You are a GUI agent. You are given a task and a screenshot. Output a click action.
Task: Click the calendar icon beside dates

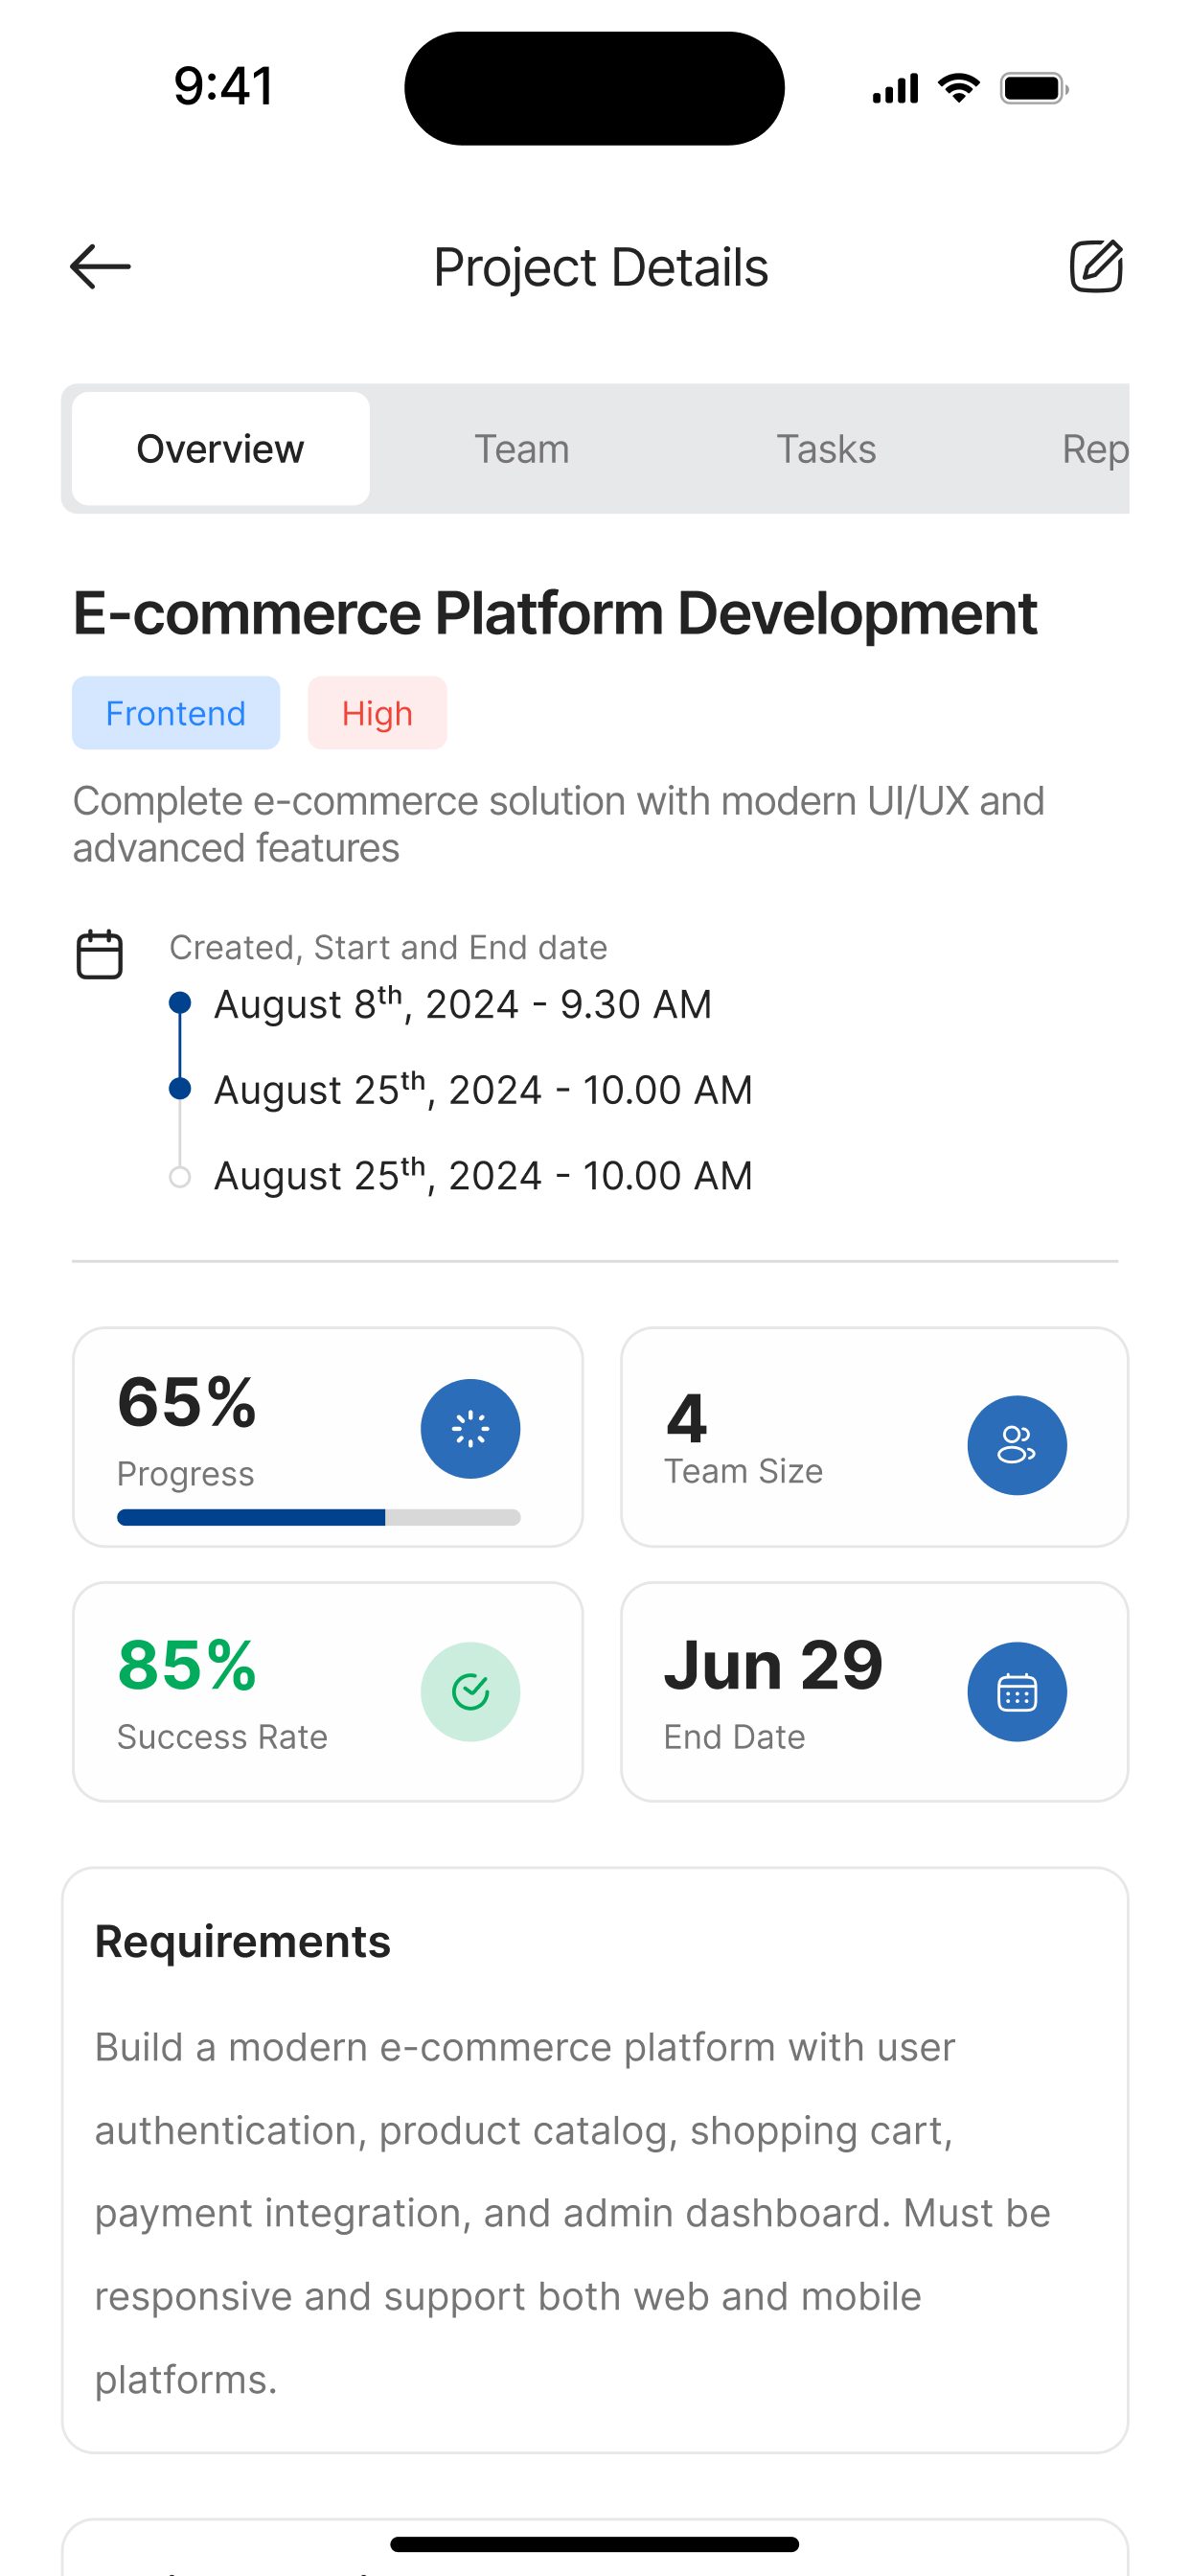tap(100, 954)
